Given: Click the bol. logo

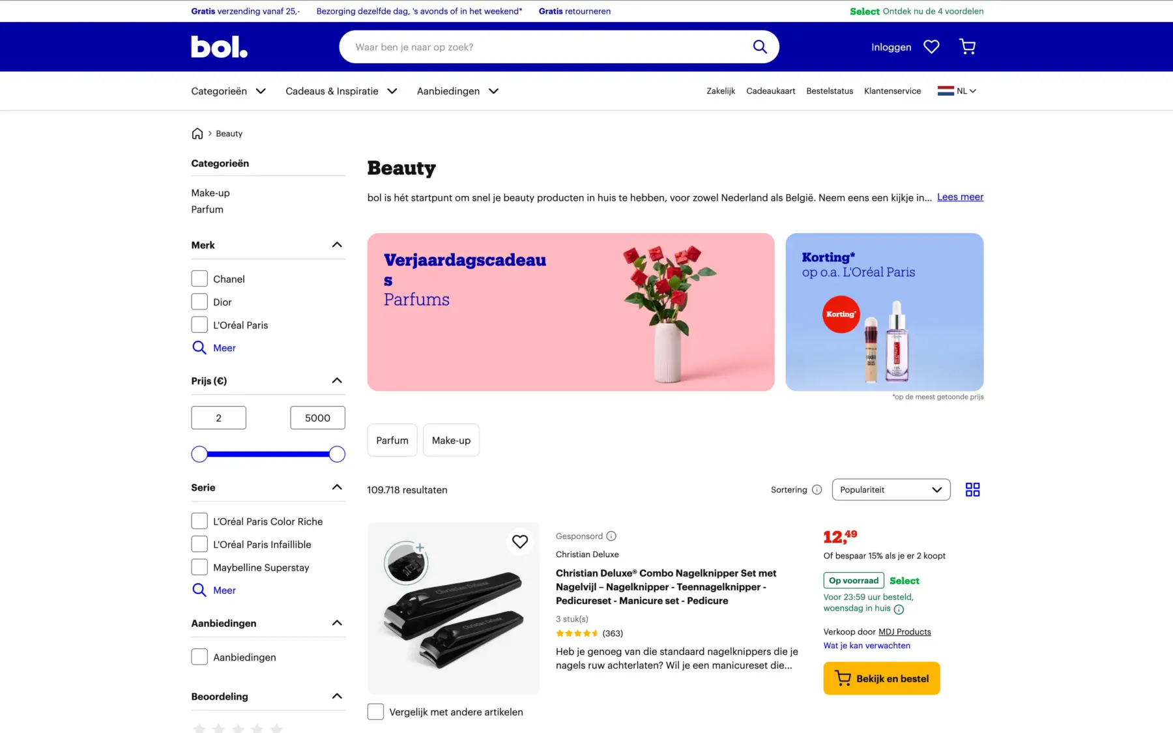Looking at the screenshot, I should point(219,46).
